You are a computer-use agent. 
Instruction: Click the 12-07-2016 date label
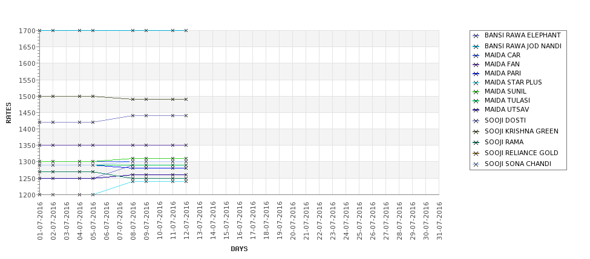[186, 221]
